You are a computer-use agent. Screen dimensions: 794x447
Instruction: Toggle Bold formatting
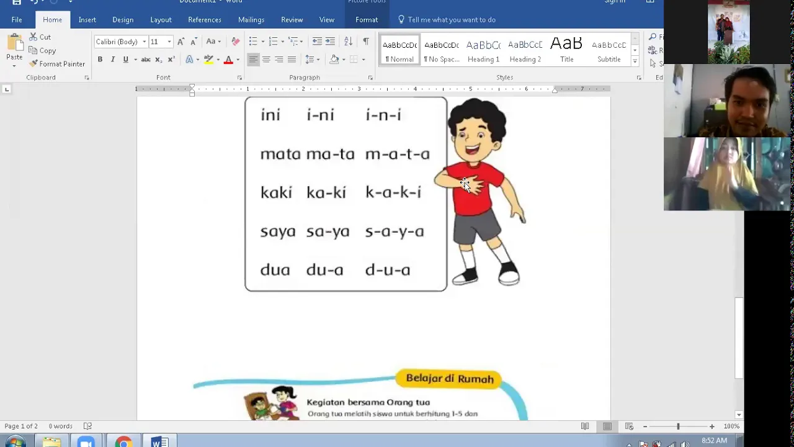[x=100, y=60]
